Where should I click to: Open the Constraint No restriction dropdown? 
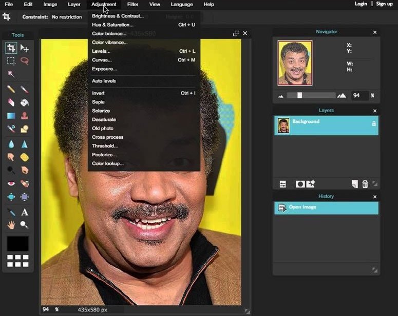tap(67, 17)
